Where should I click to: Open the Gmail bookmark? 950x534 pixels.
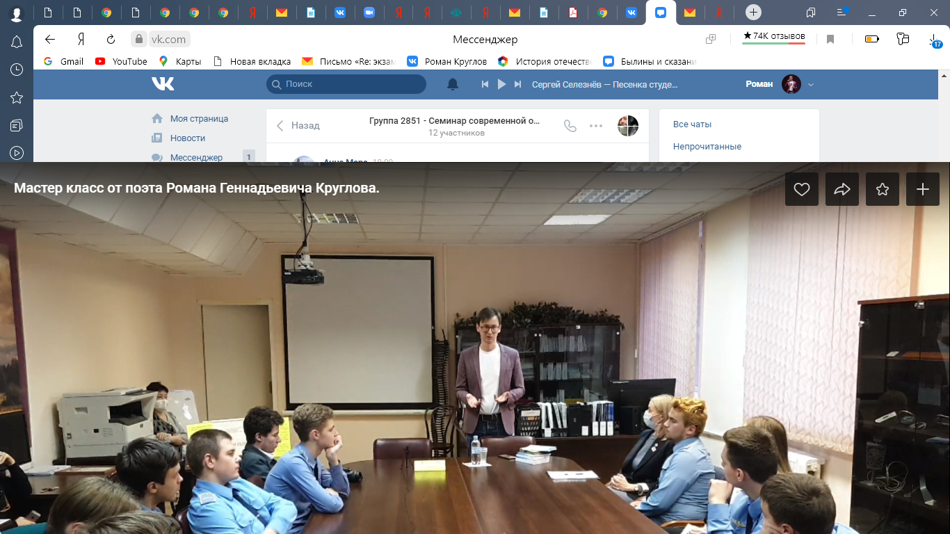63,61
